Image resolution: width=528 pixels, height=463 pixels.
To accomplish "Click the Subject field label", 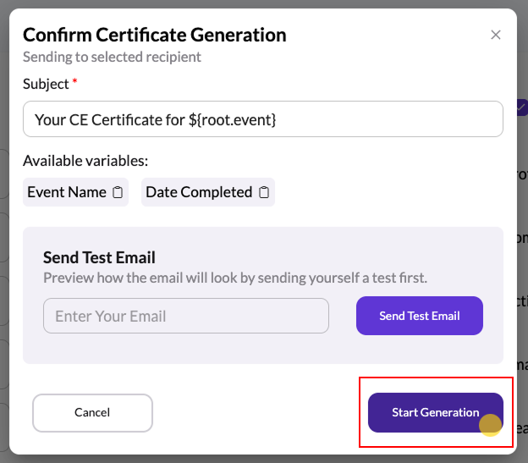I will tap(46, 84).
